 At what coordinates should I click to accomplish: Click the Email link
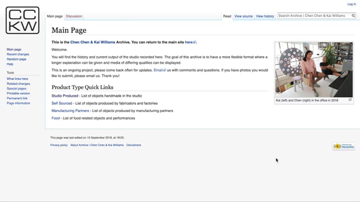click(x=160, y=70)
